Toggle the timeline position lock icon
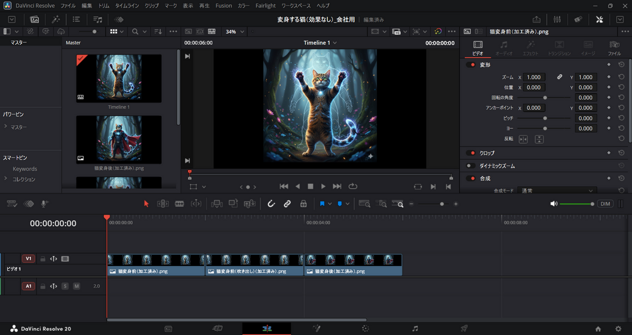The height and width of the screenshot is (335, 632). tap(303, 204)
